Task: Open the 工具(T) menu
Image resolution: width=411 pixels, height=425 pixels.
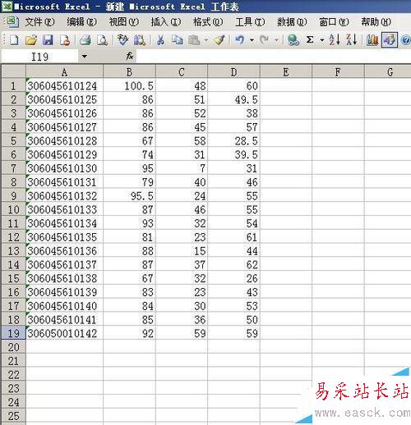Action: click(250, 22)
